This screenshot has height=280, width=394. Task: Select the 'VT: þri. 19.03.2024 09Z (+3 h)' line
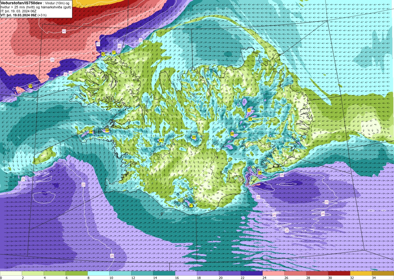point(24,15)
